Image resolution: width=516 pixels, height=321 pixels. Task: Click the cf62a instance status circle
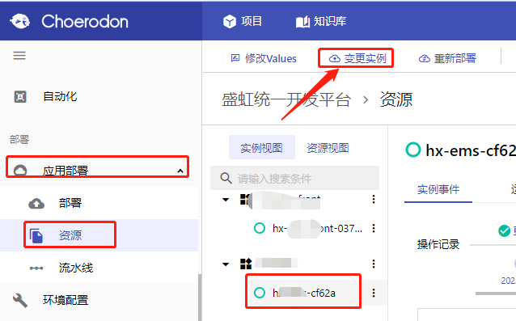coord(260,293)
